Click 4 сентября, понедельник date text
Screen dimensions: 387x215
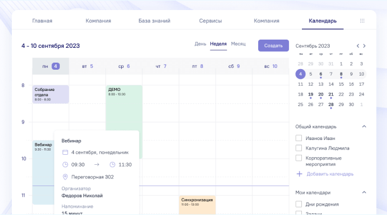click(x=100, y=152)
